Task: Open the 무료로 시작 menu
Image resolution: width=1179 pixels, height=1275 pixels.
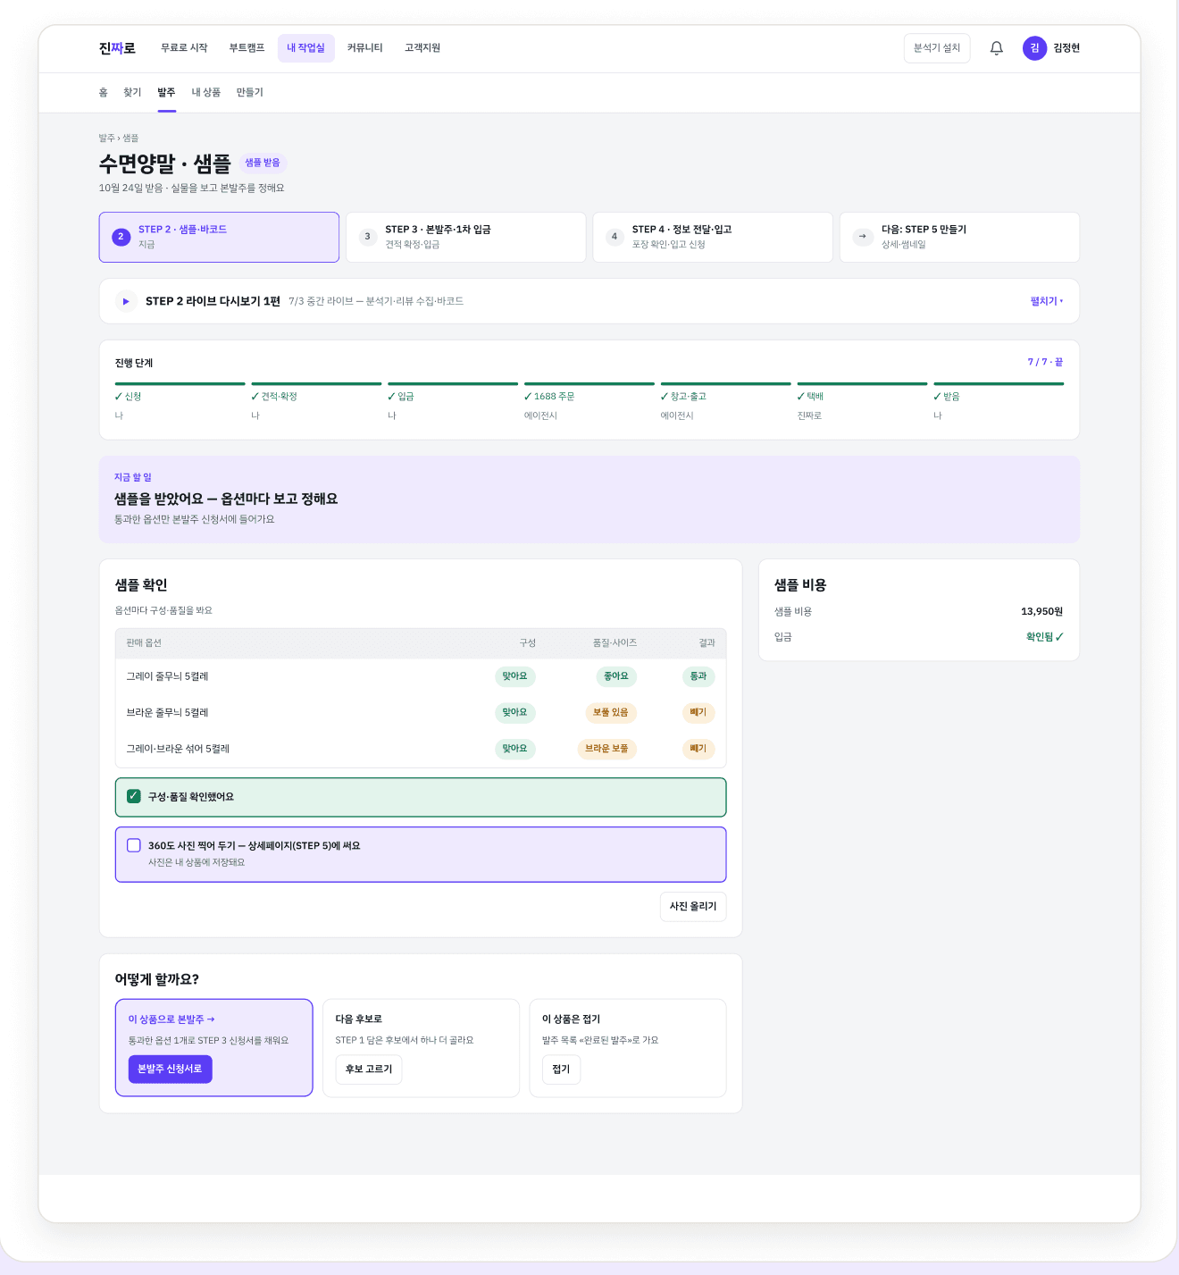Action: click(x=184, y=48)
